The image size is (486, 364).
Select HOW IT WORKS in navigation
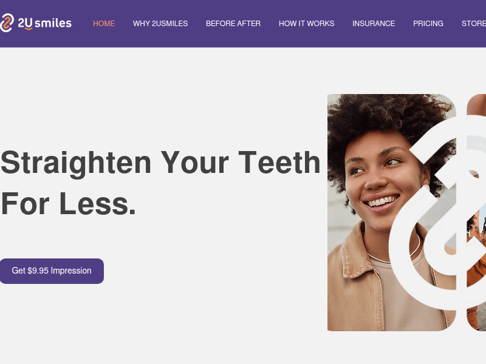click(x=307, y=24)
